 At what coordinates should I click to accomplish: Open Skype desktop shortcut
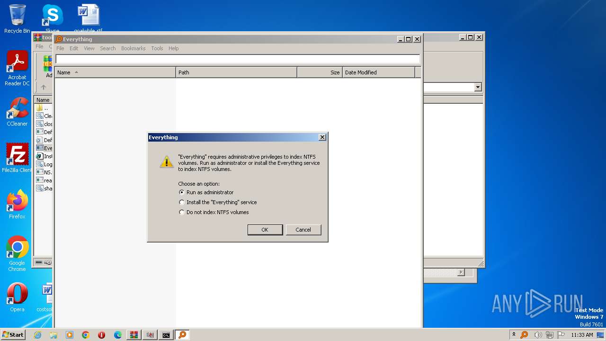click(52, 18)
